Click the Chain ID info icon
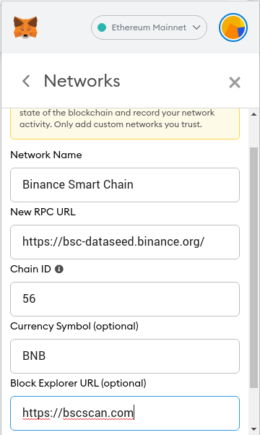This screenshot has width=260, height=435. (x=59, y=269)
